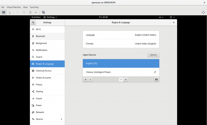Select Chinese (Intelligent Pinyin) input source
The height and width of the screenshot is (125, 207).
(x=121, y=72)
